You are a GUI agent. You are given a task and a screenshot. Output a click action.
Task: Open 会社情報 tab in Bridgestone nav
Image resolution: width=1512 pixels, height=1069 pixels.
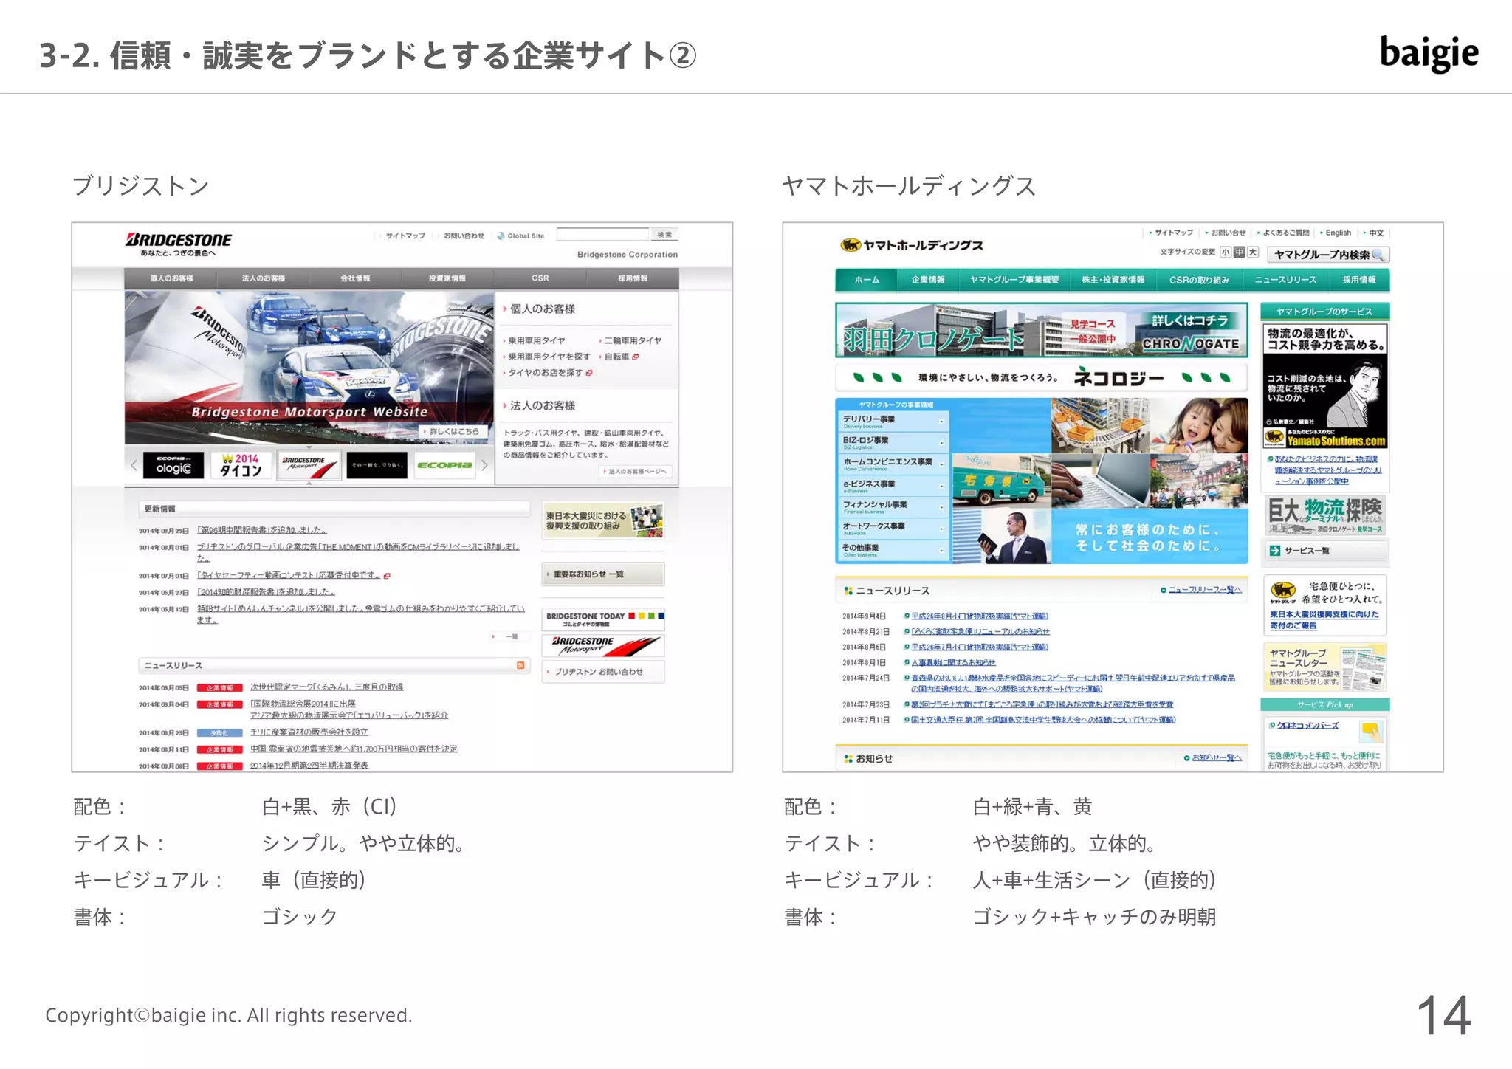(356, 278)
